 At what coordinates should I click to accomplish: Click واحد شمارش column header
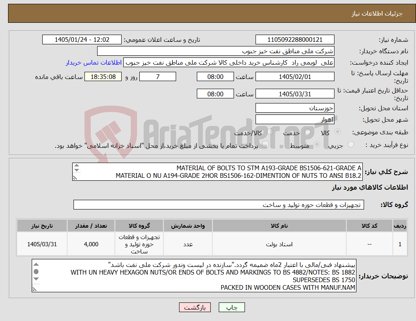coord(188,226)
